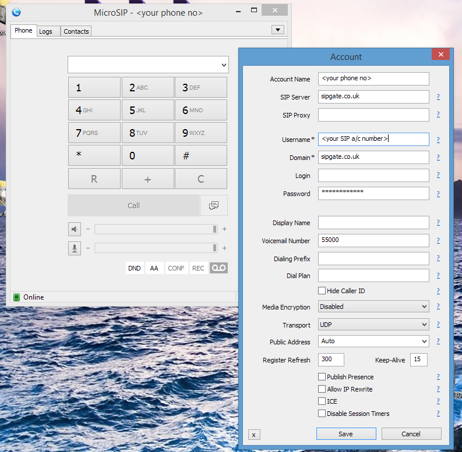Save the account settings
Image resolution: width=462 pixels, height=452 pixels.
346,434
